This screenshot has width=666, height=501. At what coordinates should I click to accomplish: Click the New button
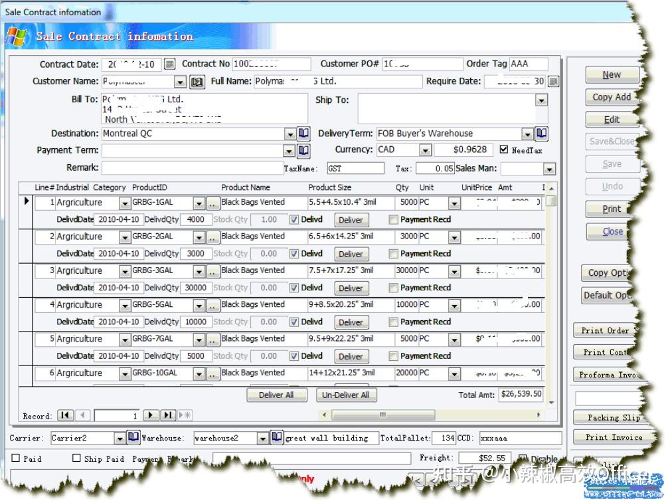[612, 74]
